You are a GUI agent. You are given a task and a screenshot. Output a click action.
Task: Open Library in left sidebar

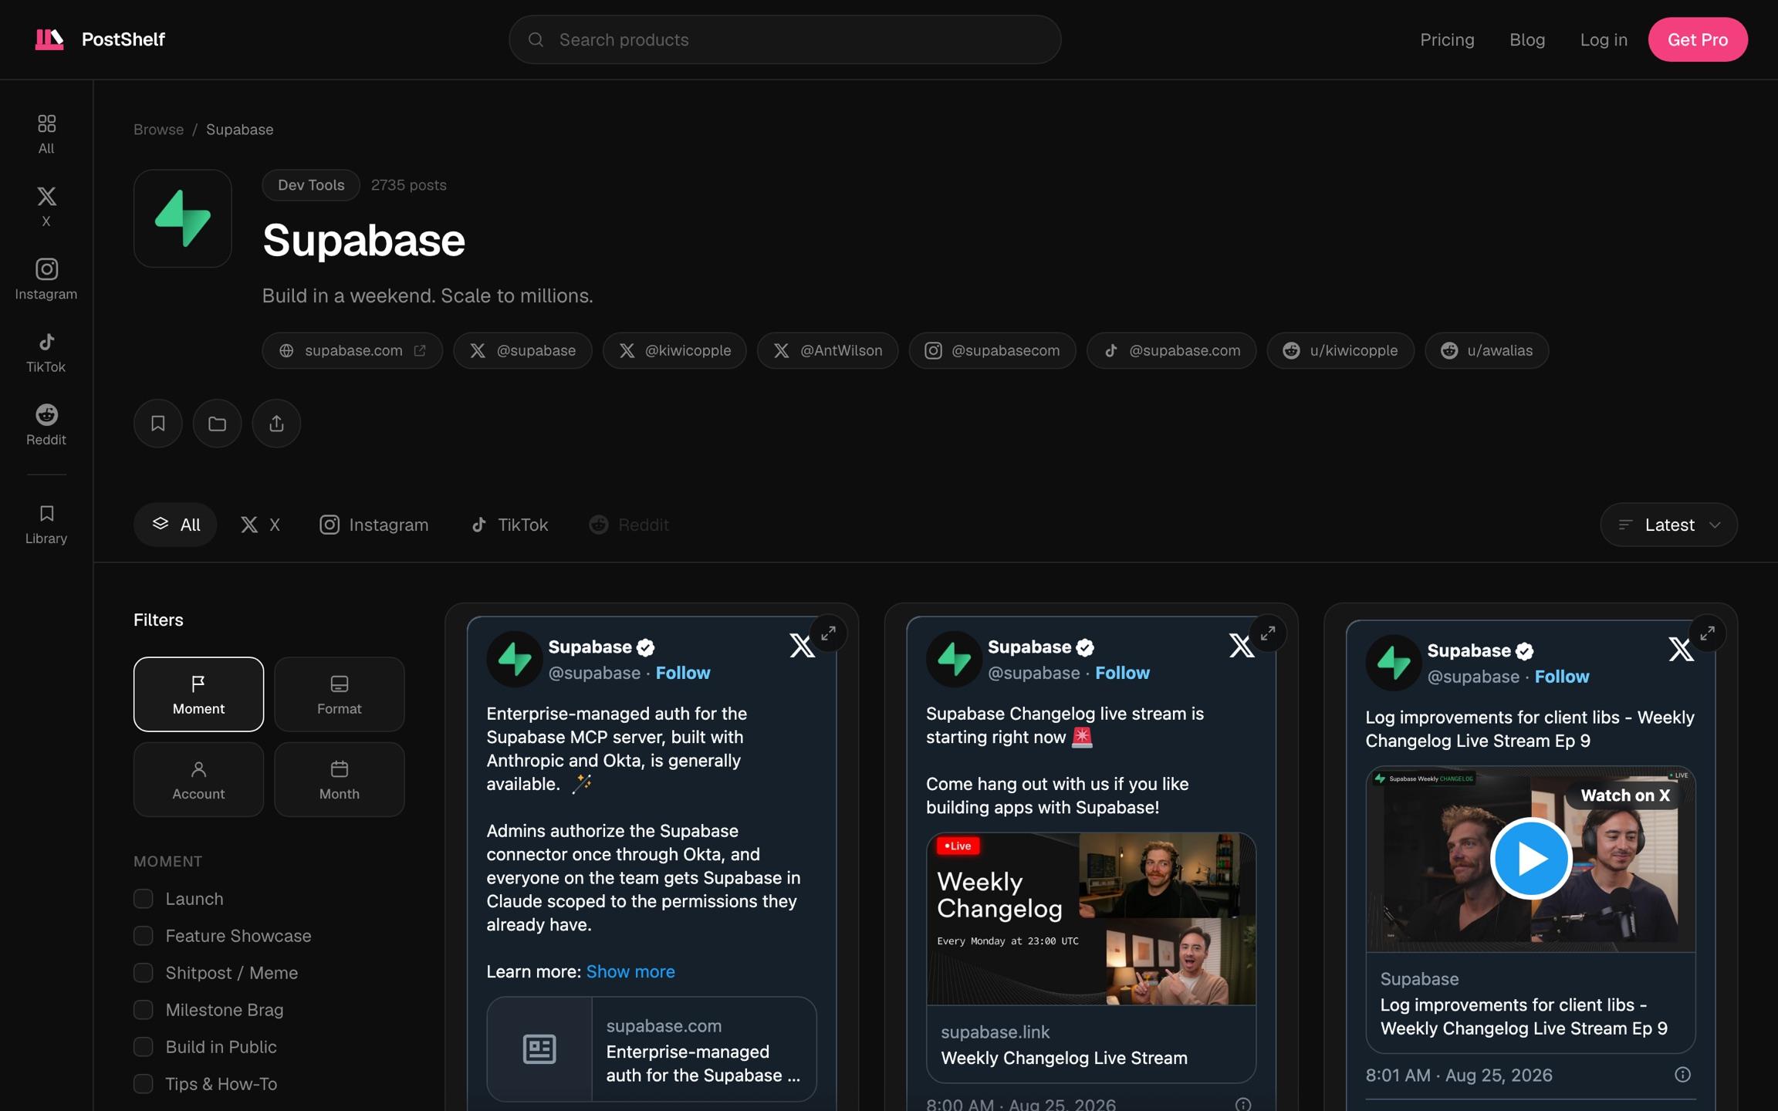coord(46,524)
